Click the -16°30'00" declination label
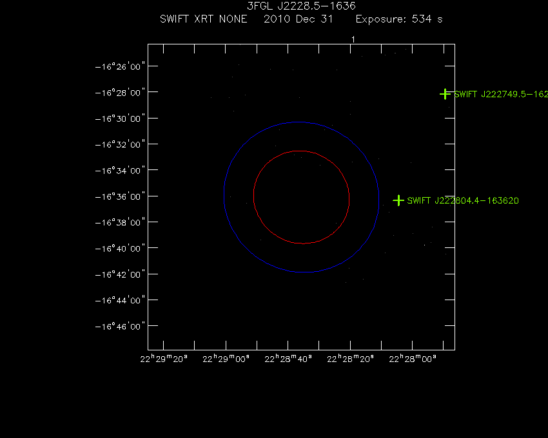548x438 pixels. (120, 119)
